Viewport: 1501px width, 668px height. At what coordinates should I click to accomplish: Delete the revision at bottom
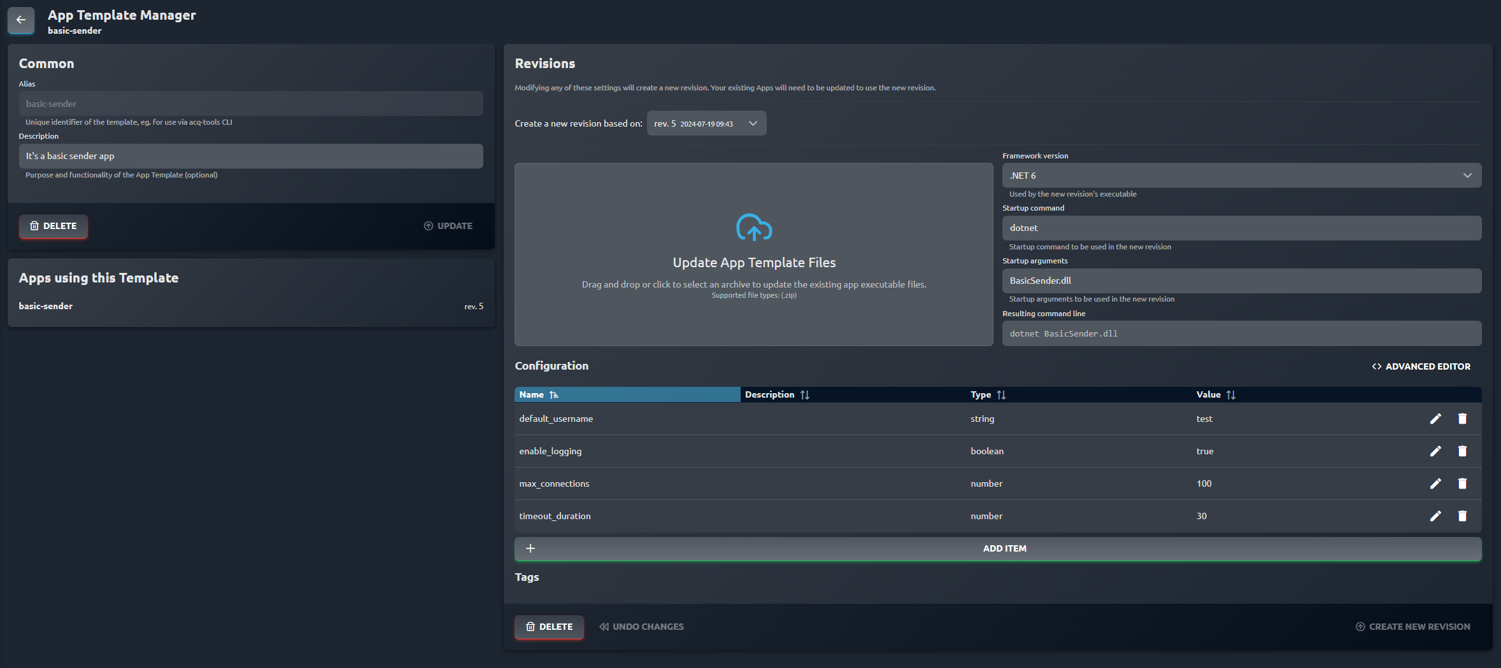pyautogui.click(x=550, y=627)
